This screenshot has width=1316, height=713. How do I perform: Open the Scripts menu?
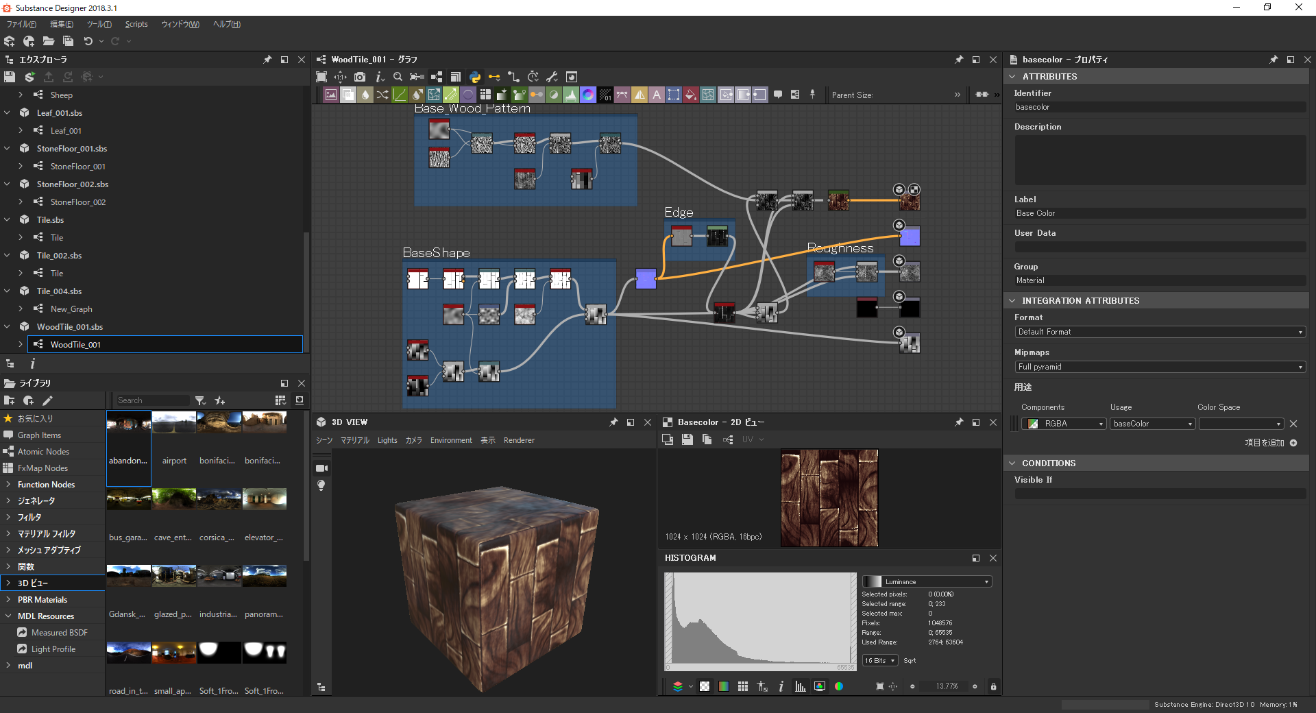tap(136, 24)
